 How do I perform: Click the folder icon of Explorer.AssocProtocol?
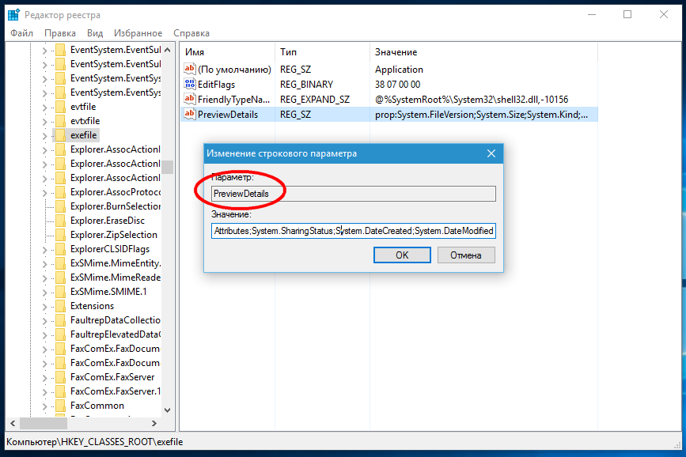click(61, 192)
